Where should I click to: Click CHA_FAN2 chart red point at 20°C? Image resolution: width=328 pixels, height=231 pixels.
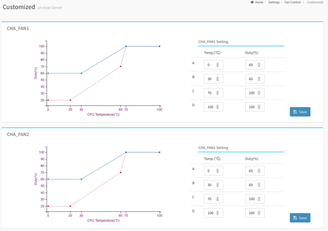[x=70, y=206]
